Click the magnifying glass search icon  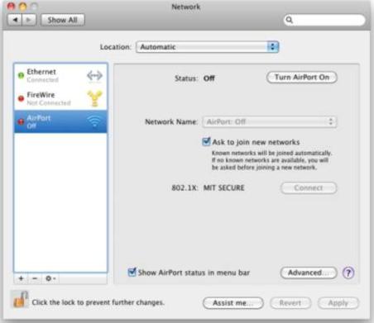(289, 20)
